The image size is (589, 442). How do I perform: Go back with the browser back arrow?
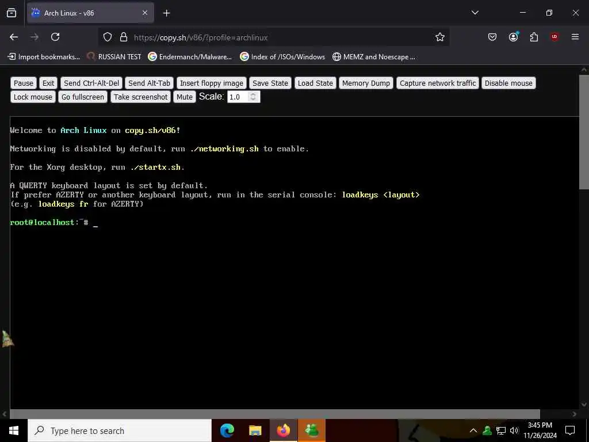14,37
